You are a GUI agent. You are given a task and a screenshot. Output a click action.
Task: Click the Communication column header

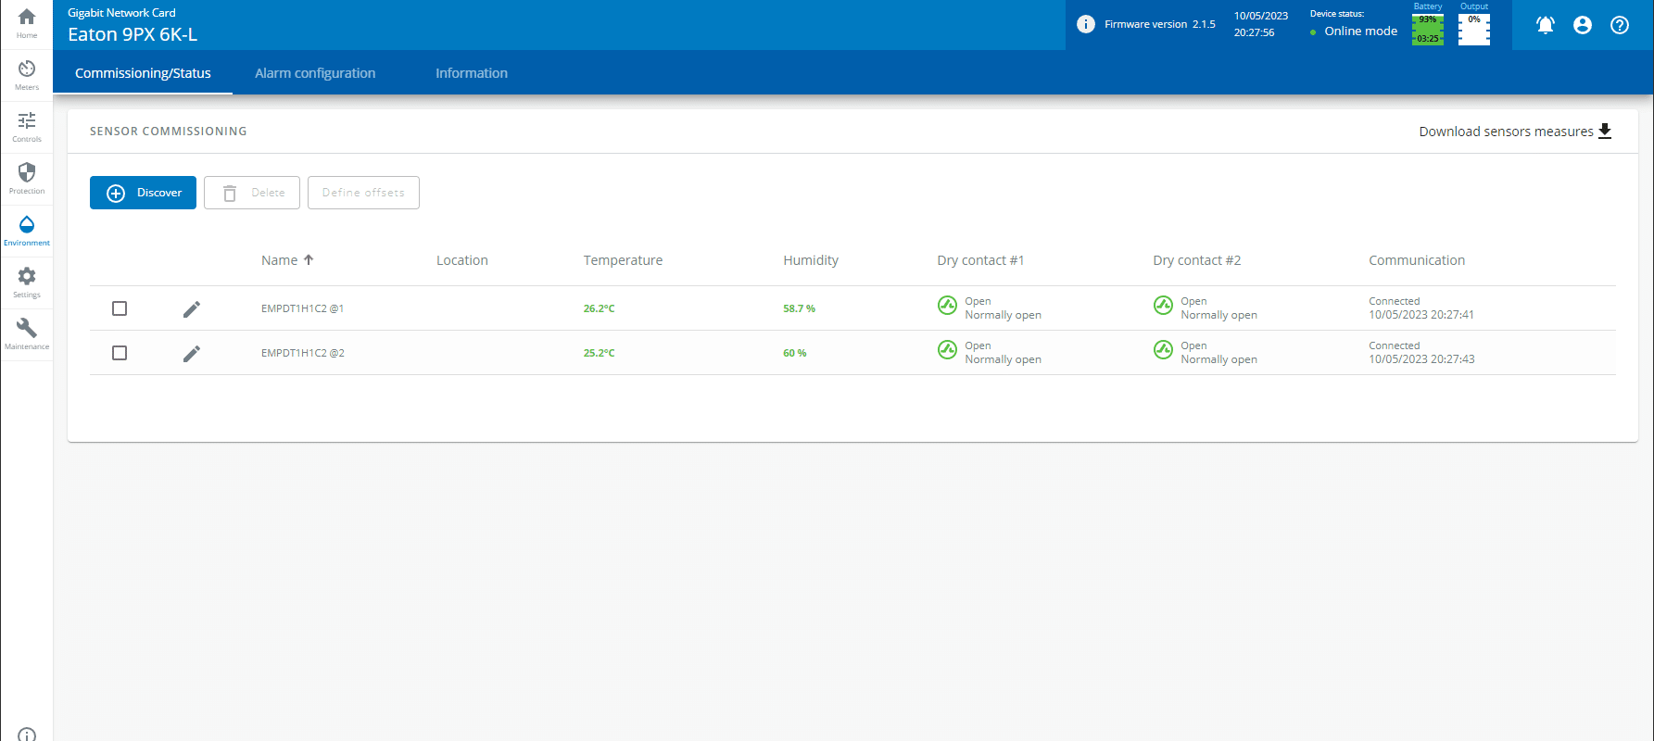coord(1417,260)
